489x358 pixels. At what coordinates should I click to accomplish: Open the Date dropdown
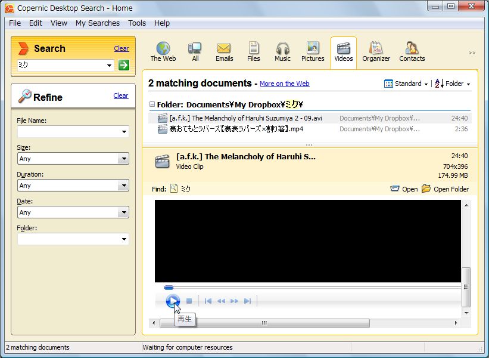(x=124, y=212)
